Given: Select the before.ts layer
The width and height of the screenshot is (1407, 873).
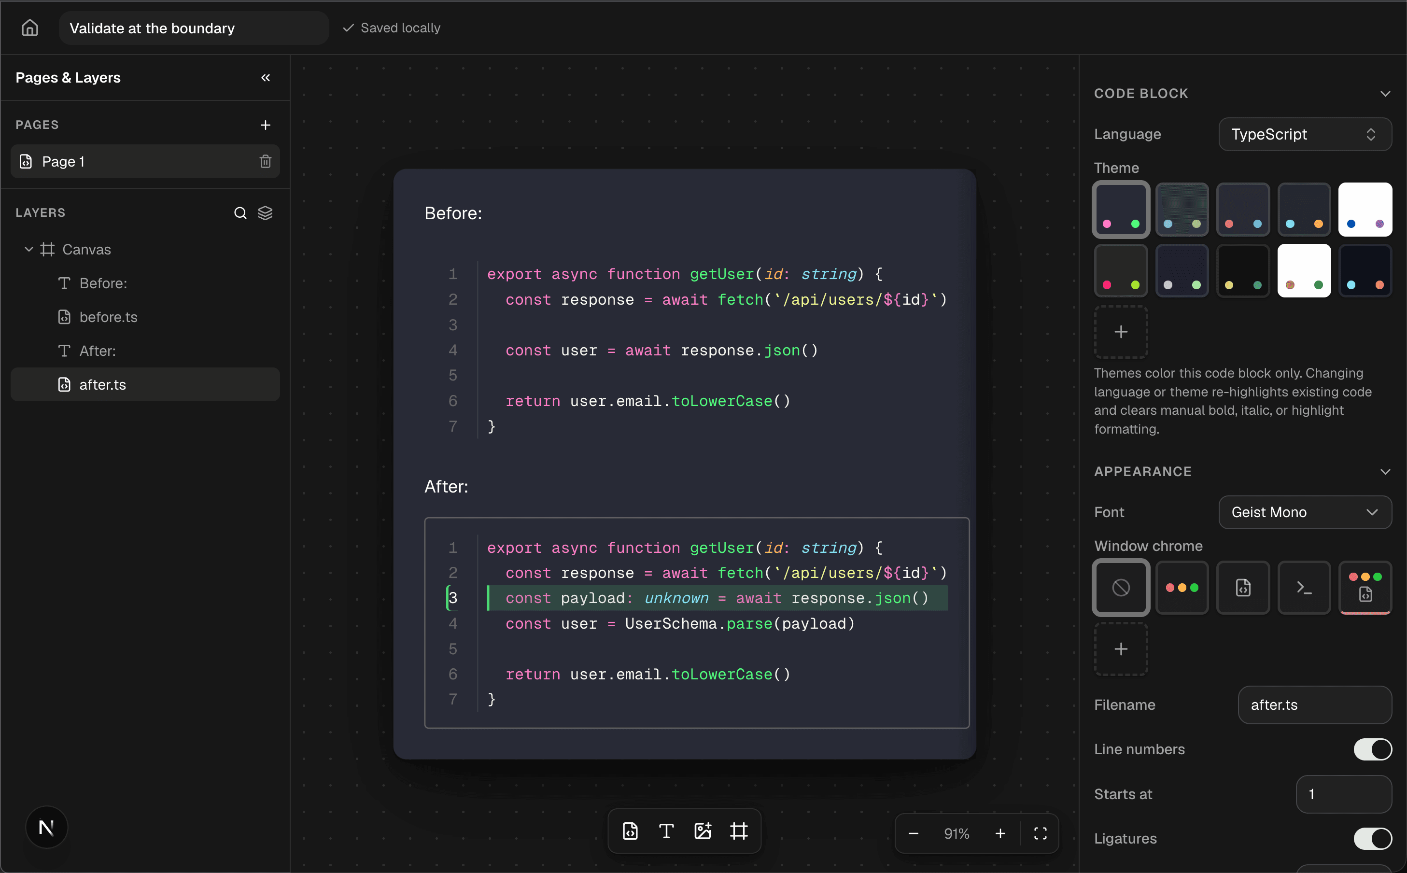Looking at the screenshot, I should (145, 317).
